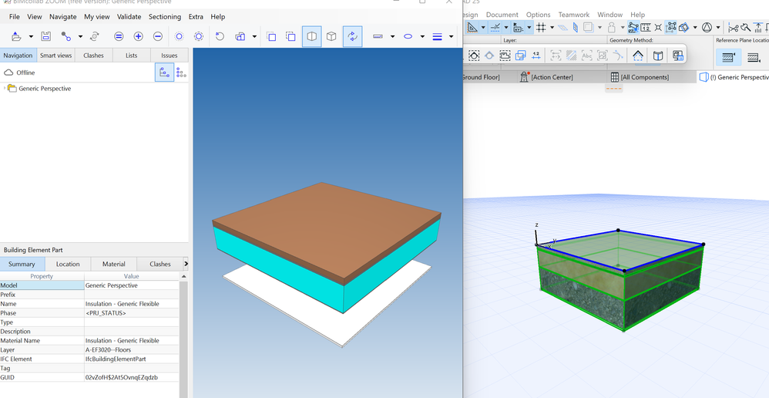Open the All Components tab in Archicad
The image size is (769, 398).
(x=640, y=77)
